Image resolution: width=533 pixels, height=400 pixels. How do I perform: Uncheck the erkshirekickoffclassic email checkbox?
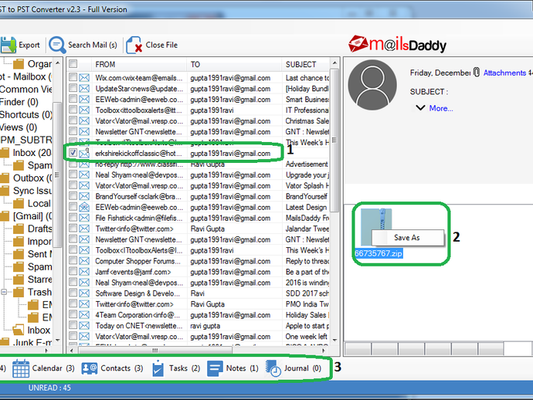pyautogui.click(x=73, y=153)
